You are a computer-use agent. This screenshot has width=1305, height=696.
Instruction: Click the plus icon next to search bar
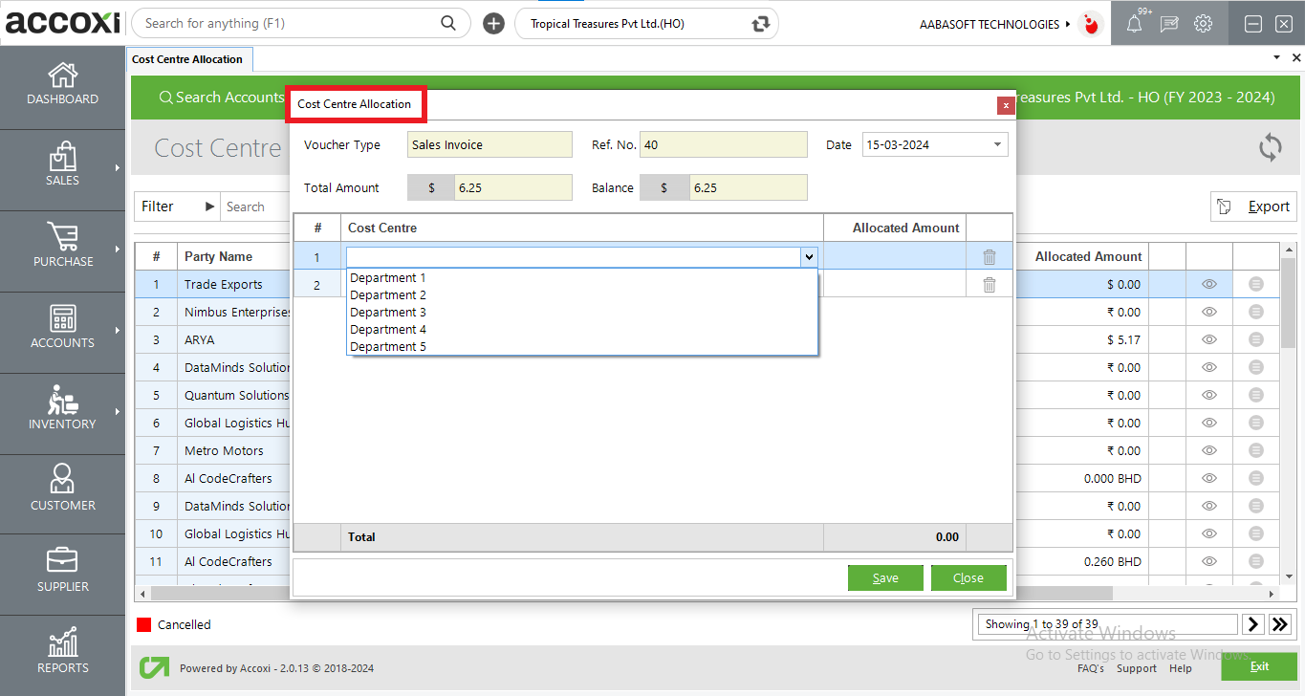(493, 23)
